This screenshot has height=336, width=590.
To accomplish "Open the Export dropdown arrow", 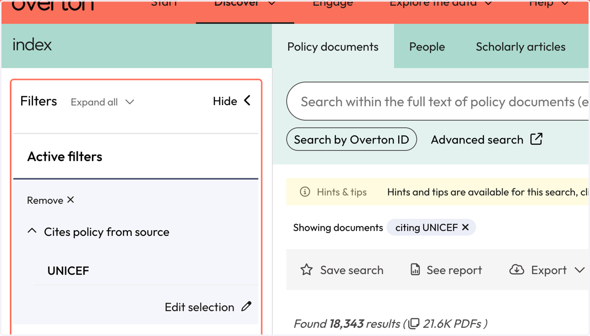I will click(580, 270).
